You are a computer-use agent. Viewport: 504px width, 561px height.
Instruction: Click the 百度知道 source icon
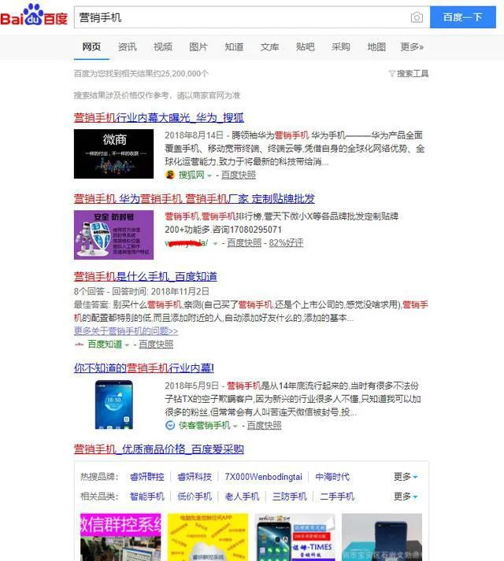[79, 345]
